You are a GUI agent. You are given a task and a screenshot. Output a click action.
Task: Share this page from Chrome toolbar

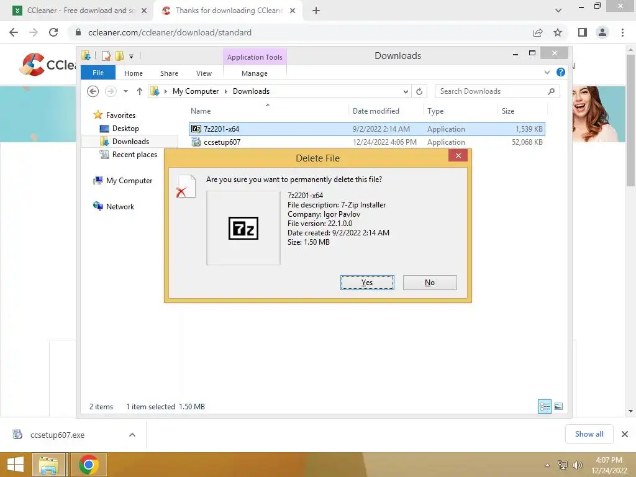[538, 32]
